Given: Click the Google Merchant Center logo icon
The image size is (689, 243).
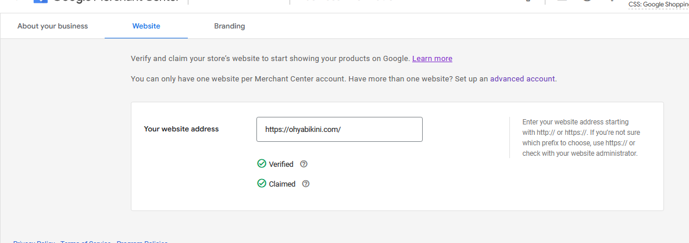Looking at the screenshot, I should coord(40,2).
